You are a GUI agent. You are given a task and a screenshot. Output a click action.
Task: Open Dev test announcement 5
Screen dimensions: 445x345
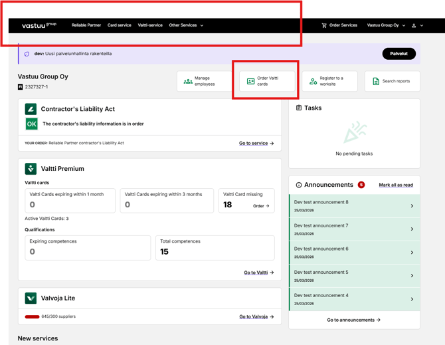355,276
